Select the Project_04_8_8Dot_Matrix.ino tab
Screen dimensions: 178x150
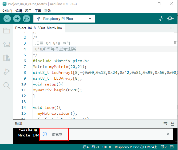[39, 28]
